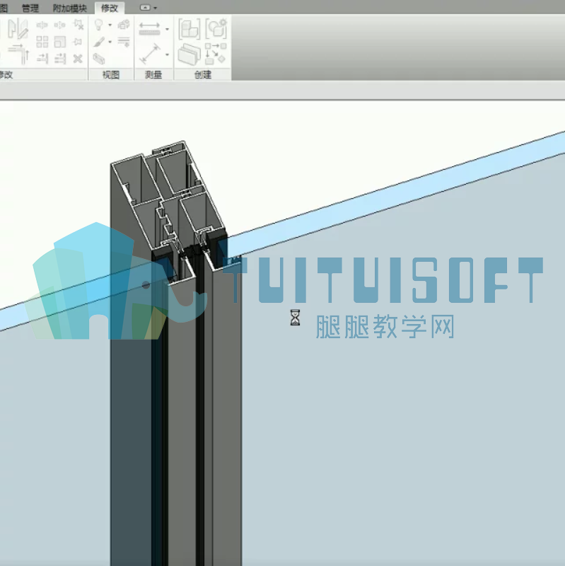Viewport: 565px width, 566px height.
Task: Click Create Similar icon
Action: point(216,54)
